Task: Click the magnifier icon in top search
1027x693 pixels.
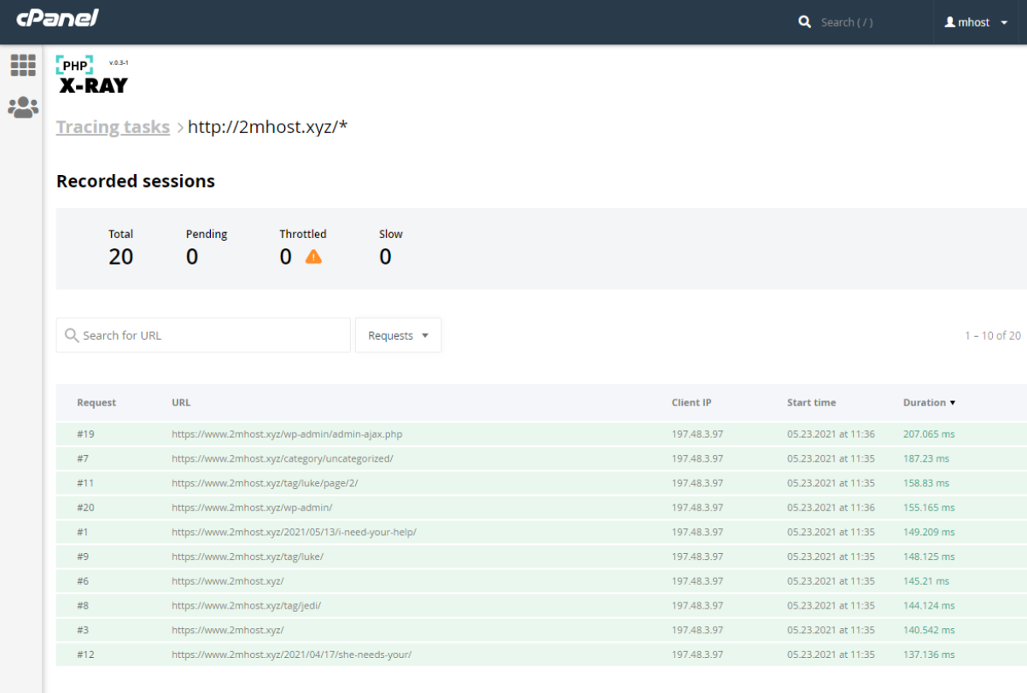Action: point(804,22)
